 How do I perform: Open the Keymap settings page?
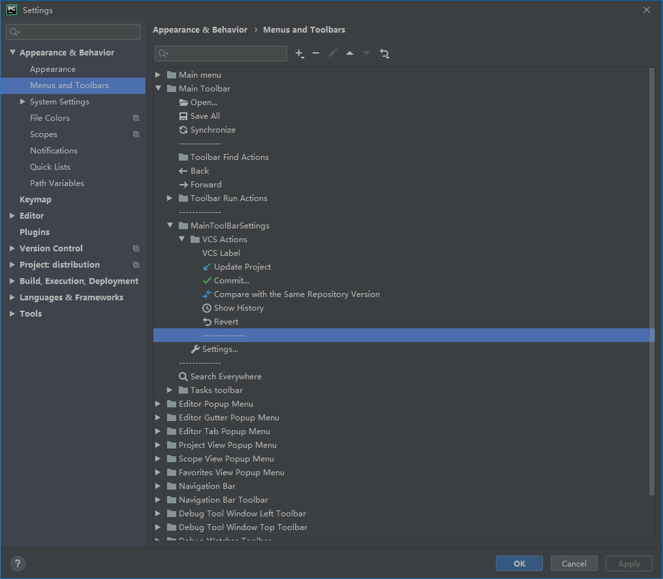pyautogui.click(x=35, y=200)
